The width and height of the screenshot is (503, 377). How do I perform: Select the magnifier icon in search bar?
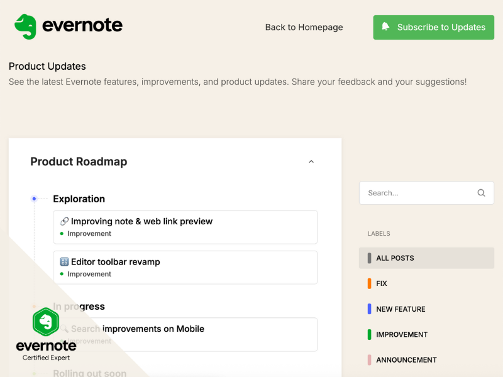481,193
